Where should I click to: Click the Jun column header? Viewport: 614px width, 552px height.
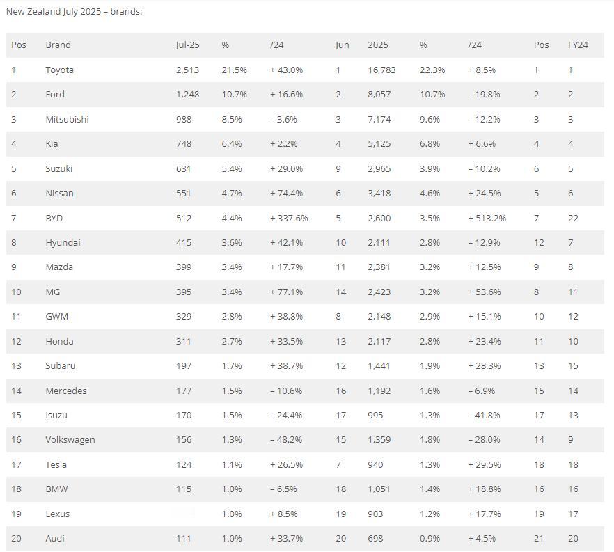342,45
